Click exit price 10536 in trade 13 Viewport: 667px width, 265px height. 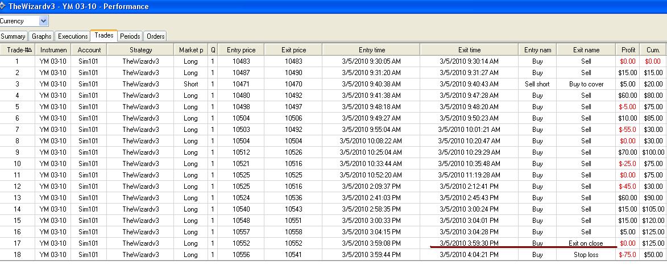[293, 198]
